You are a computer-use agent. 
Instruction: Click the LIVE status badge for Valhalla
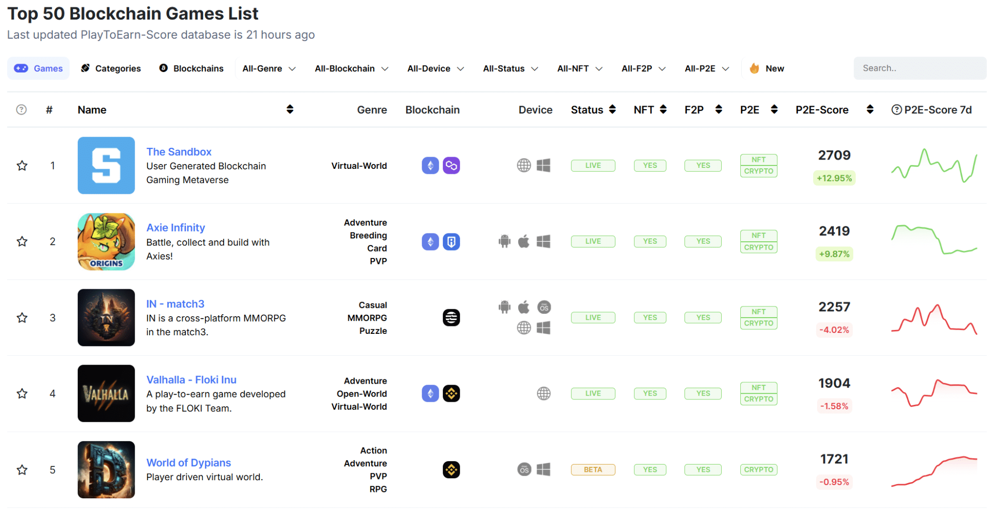tap(592, 393)
